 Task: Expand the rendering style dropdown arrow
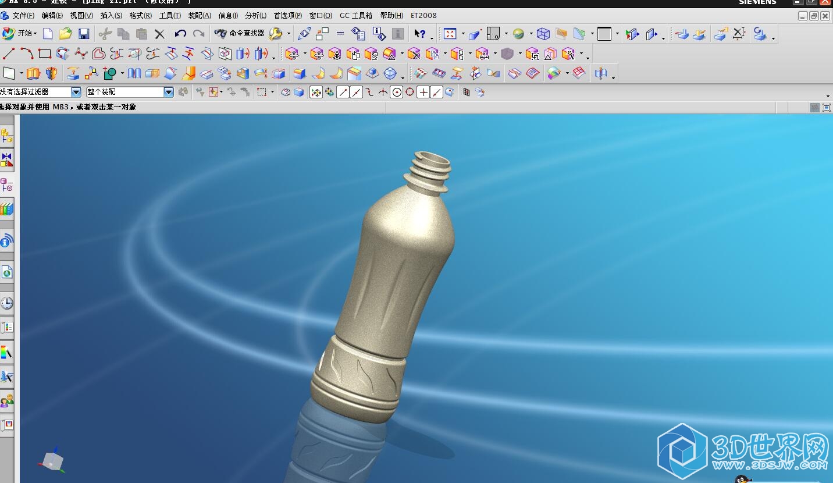pos(531,34)
